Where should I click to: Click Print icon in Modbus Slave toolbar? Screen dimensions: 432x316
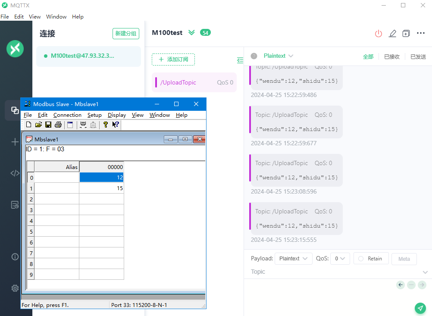pos(58,125)
